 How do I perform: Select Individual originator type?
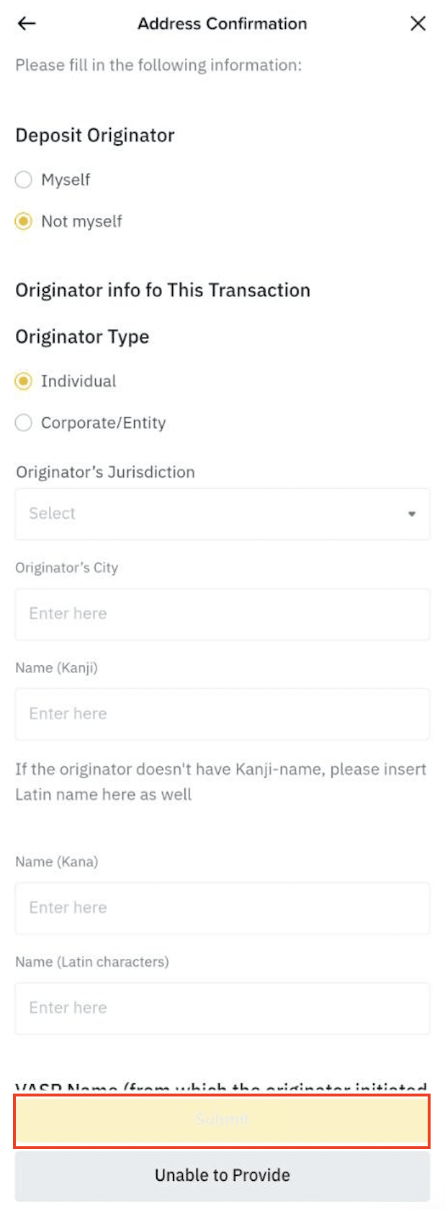(x=24, y=381)
